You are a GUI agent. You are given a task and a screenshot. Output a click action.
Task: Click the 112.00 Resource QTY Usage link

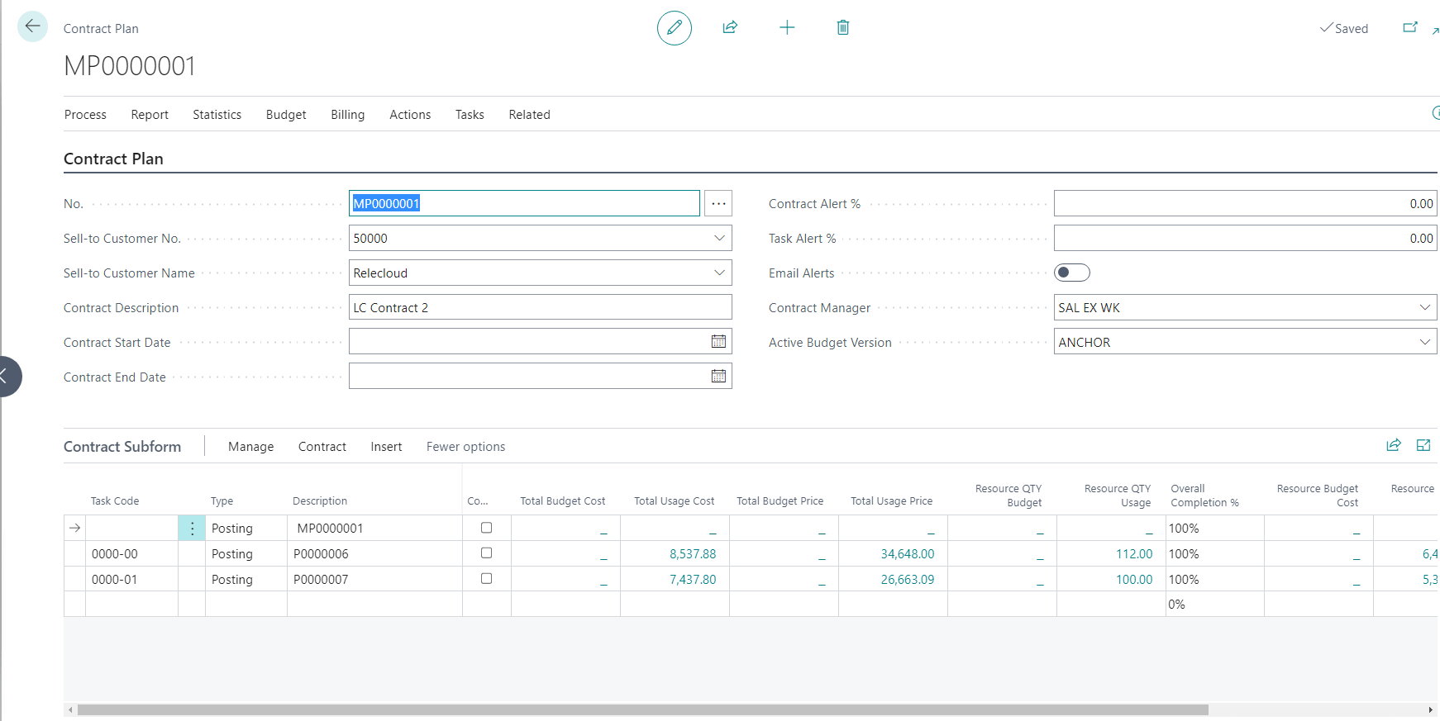coord(1134,554)
